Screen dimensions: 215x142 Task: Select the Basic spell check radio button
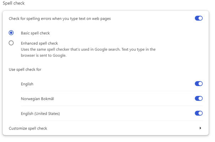(11, 33)
